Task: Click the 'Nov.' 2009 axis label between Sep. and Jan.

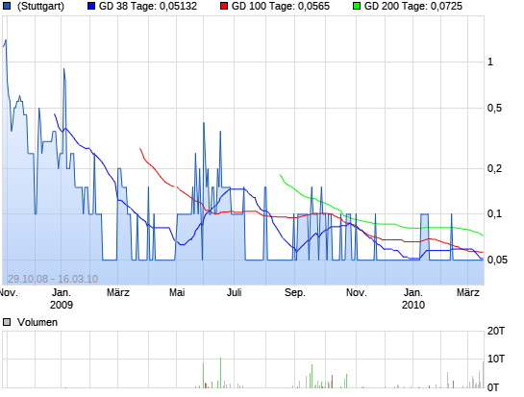Action: point(357,293)
